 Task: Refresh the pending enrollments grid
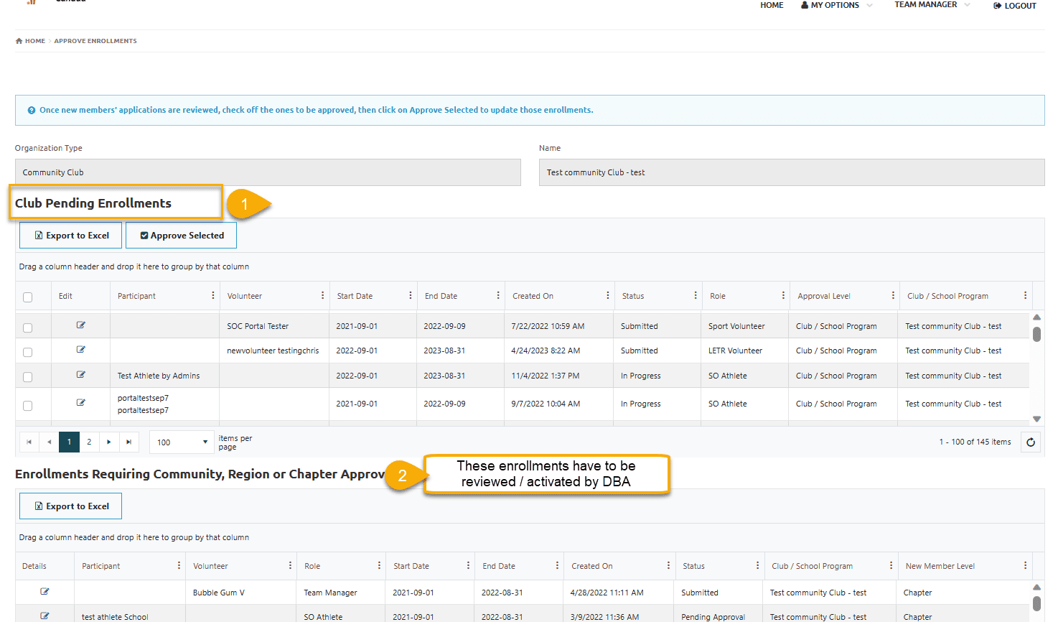pyautogui.click(x=1031, y=442)
